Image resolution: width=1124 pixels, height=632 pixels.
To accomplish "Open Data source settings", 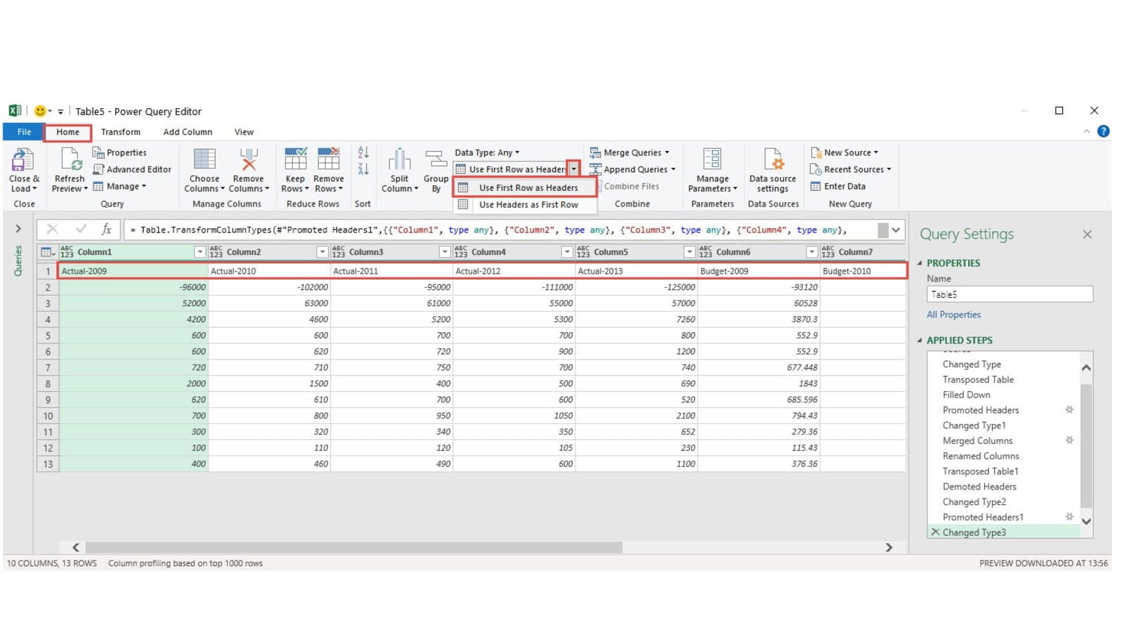I will click(773, 160).
